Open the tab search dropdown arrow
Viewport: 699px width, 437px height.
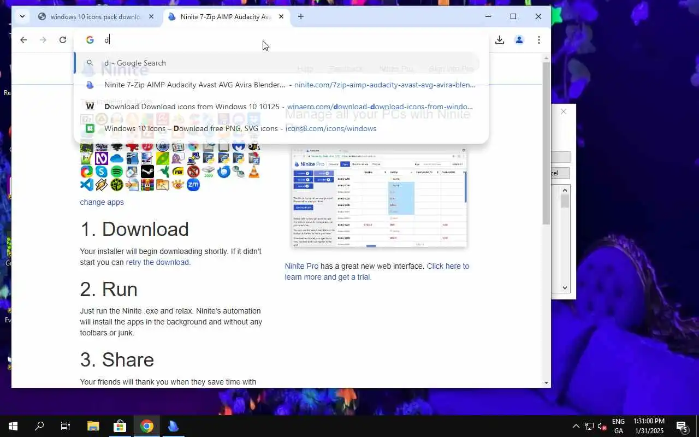pyautogui.click(x=22, y=16)
